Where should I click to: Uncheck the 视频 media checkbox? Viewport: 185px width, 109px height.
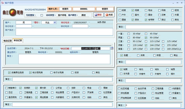click(133, 10)
